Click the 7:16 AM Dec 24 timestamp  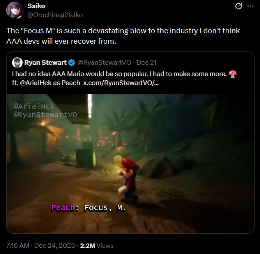point(40,245)
